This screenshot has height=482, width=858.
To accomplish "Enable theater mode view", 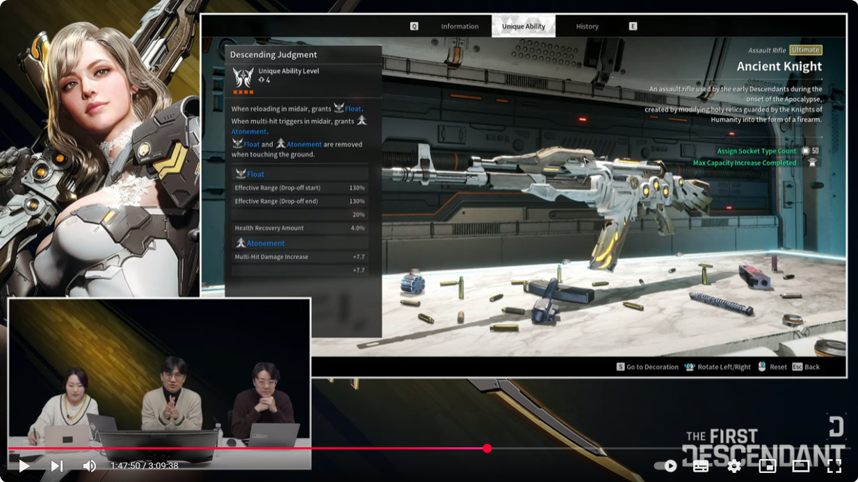I will pos(801,466).
